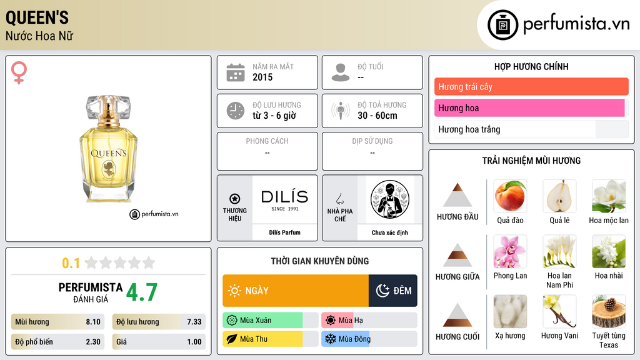
Task: Click the Perfumista 4.7 score
Action: coord(142,292)
